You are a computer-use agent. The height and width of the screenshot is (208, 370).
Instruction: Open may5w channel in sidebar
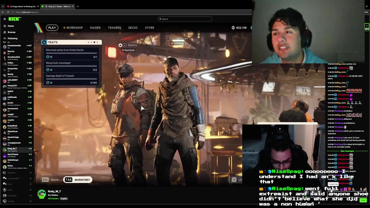point(17,121)
